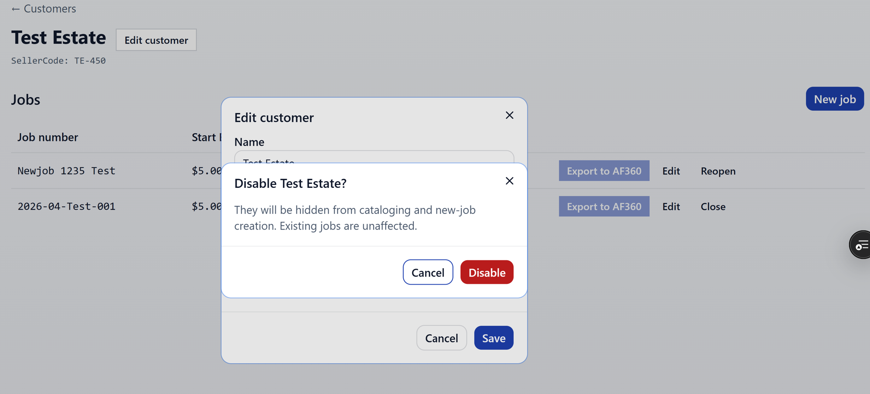
Task: Click the Disable Test Estate? dialog title
Action: [290, 184]
